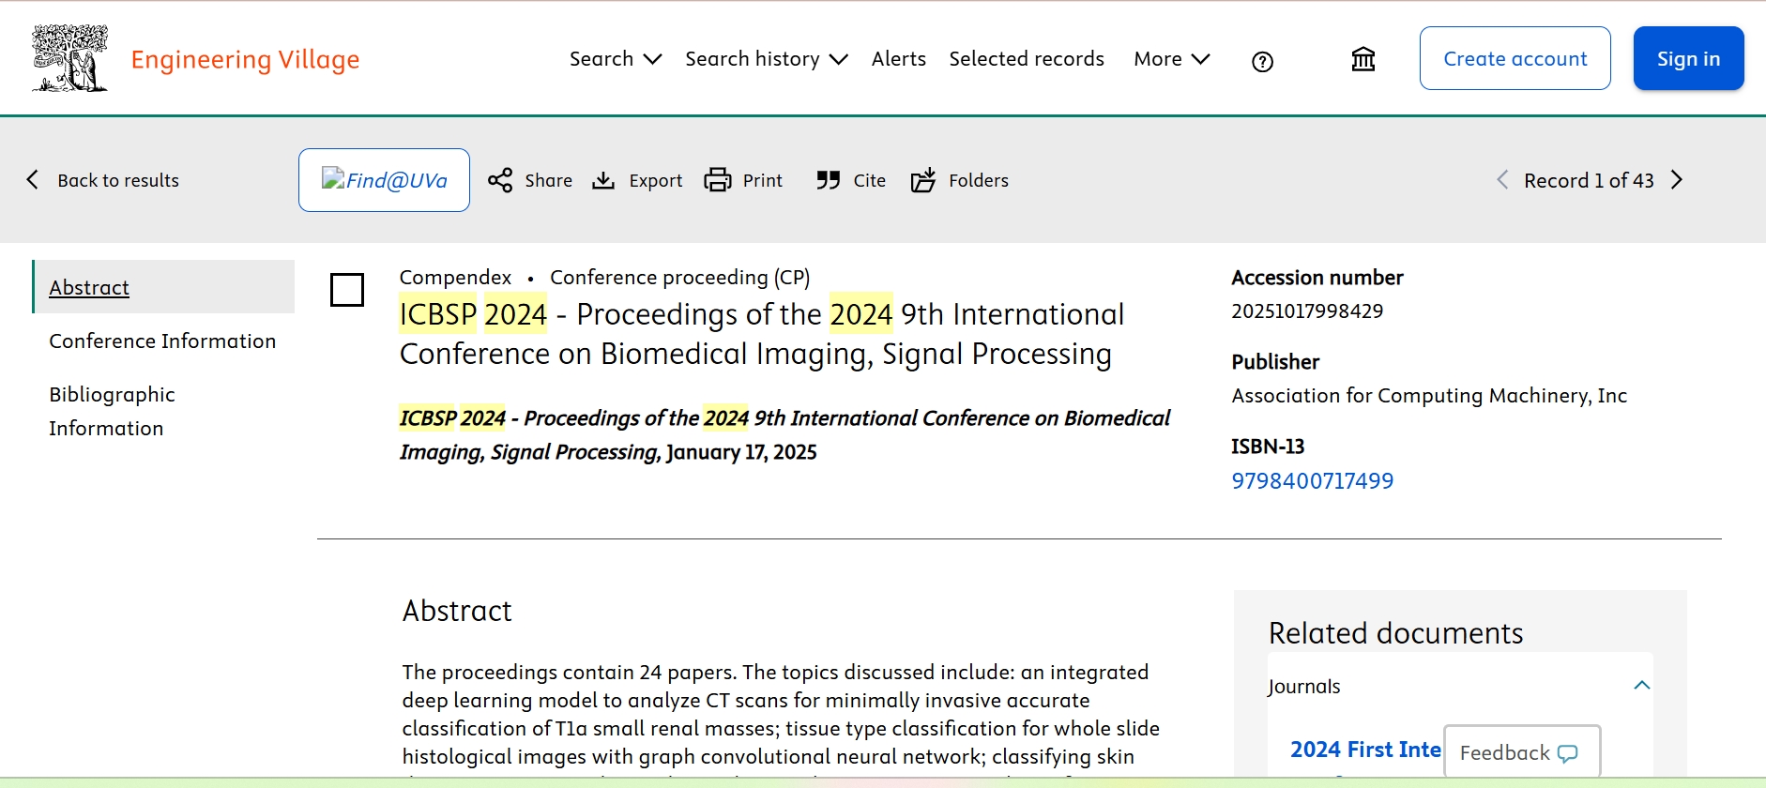Open Alerts in top navigation
This screenshot has width=1766, height=788.
point(898,59)
